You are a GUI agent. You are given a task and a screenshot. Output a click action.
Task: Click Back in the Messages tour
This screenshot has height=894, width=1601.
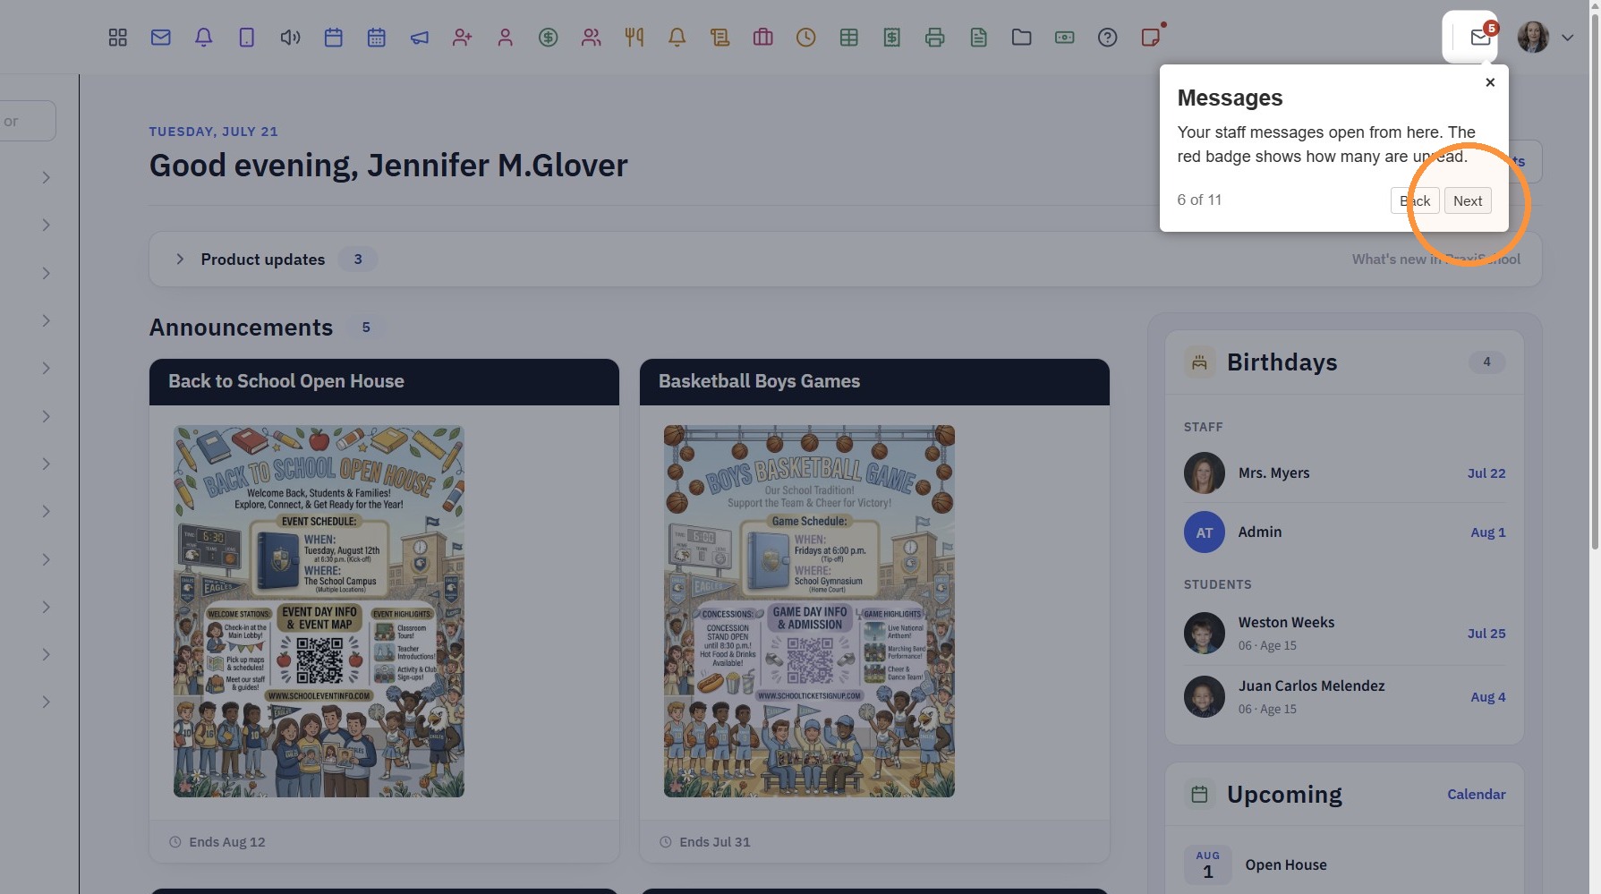pyautogui.click(x=1415, y=200)
